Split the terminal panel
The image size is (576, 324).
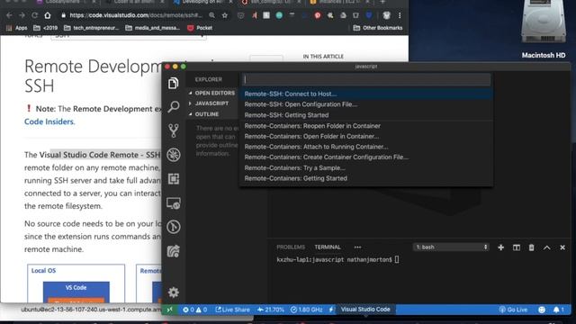(x=516, y=247)
